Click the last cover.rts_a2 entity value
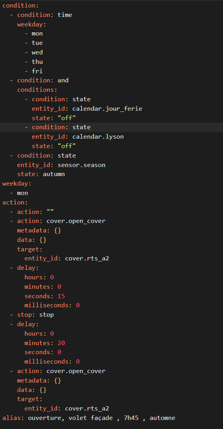 click(87, 409)
